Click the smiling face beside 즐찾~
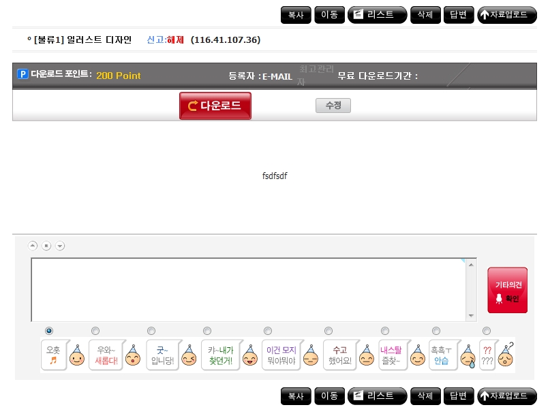Viewport: 550px width, 418px height. click(x=418, y=355)
